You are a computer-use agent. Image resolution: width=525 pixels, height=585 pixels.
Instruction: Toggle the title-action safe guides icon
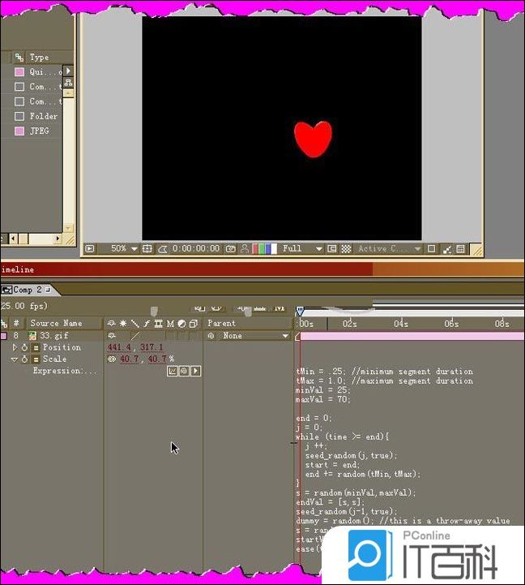pos(147,249)
